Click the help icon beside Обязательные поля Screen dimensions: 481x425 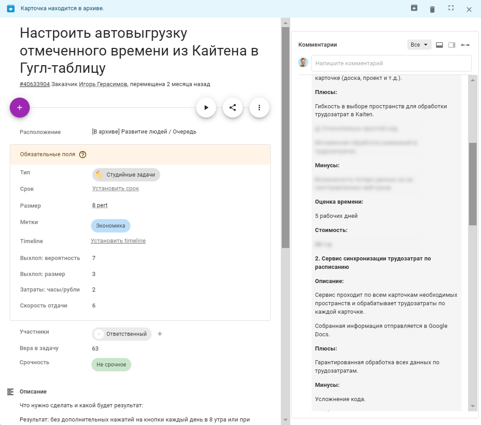click(83, 155)
